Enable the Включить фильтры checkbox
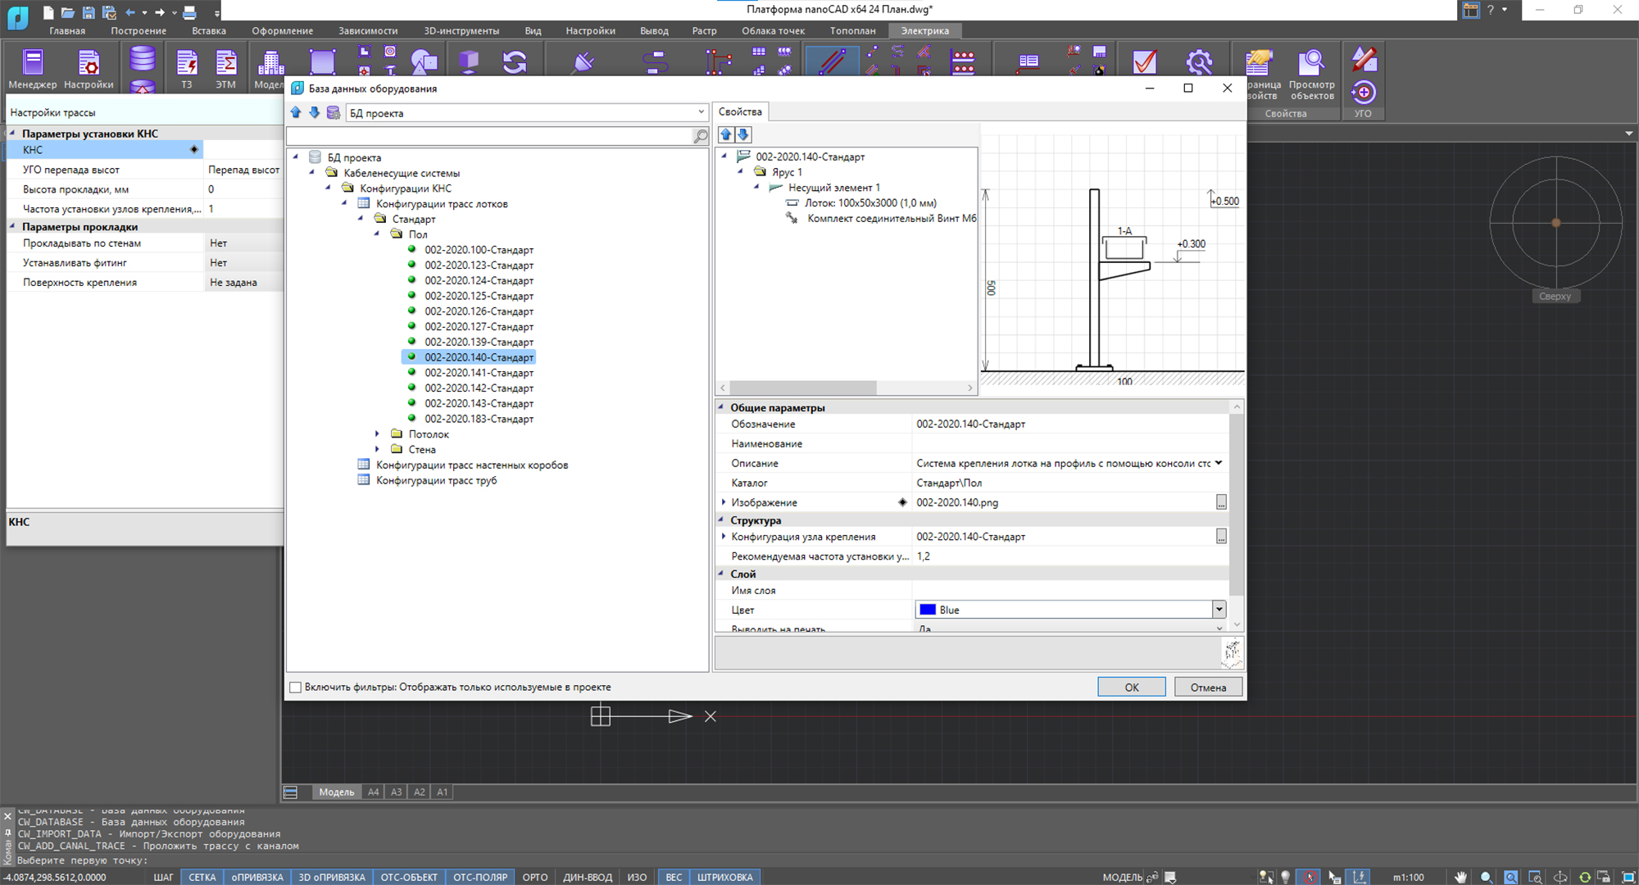The height and width of the screenshot is (885, 1639). pos(296,688)
